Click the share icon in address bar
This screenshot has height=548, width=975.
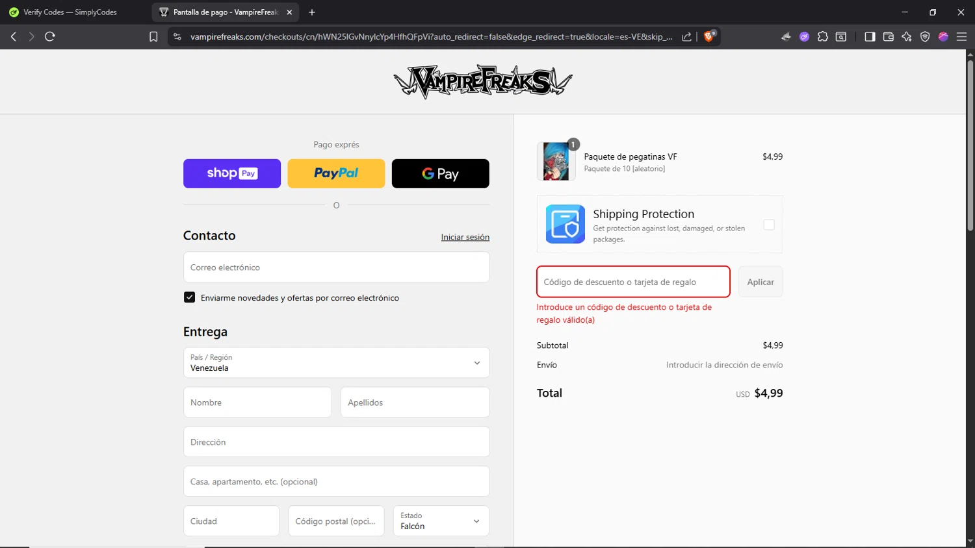click(x=686, y=36)
